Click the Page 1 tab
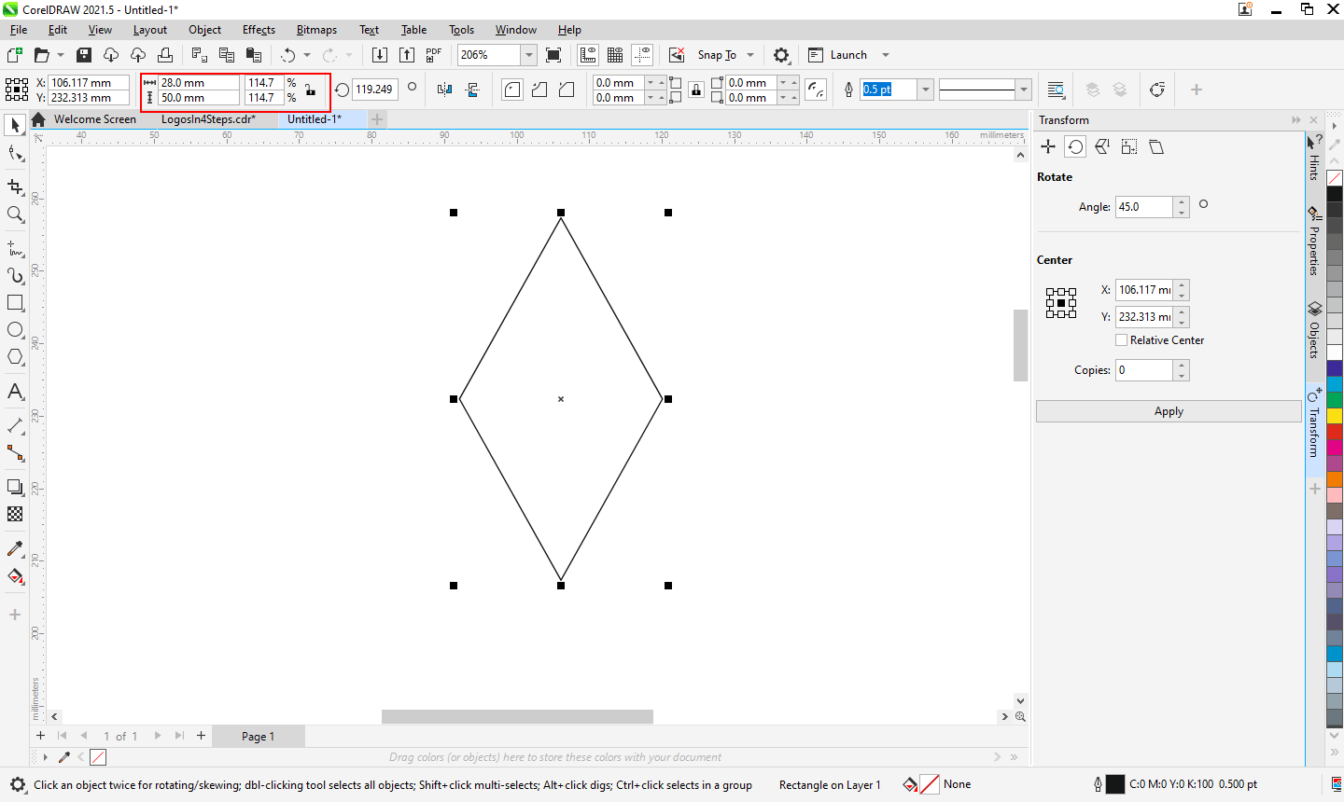The width and height of the screenshot is (1344, 802). [259, 736]
